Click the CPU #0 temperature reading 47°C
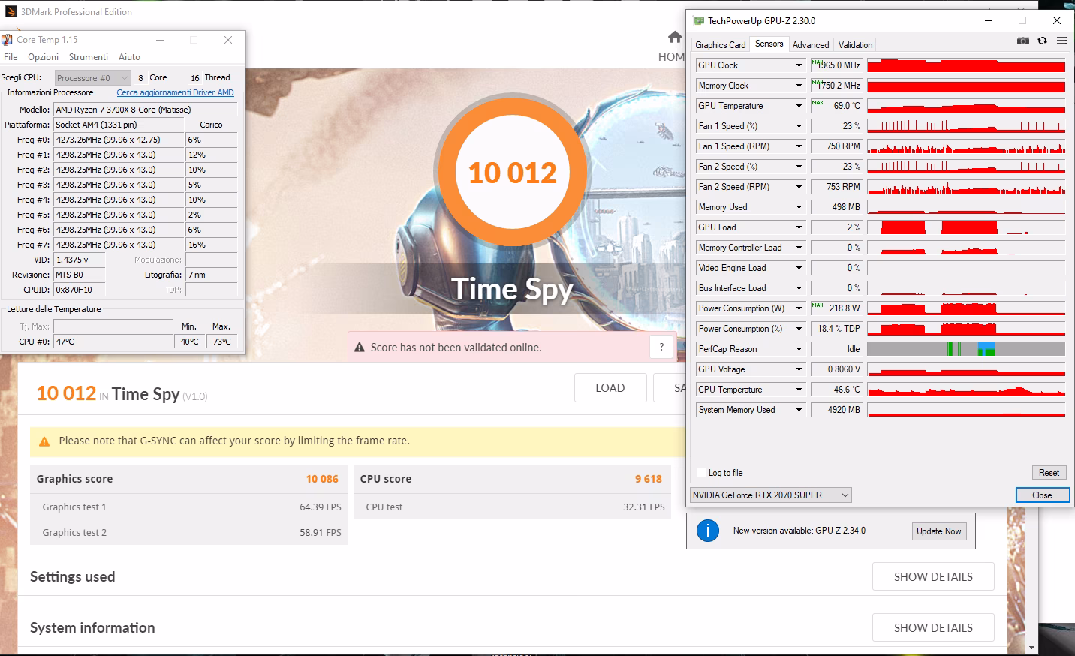1075x656 pixels. tap(113, 342)
